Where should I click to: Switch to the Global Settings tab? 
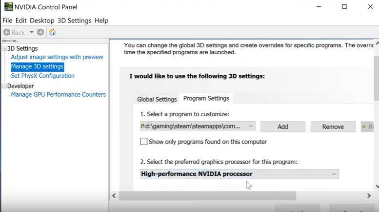coord(157,99)
